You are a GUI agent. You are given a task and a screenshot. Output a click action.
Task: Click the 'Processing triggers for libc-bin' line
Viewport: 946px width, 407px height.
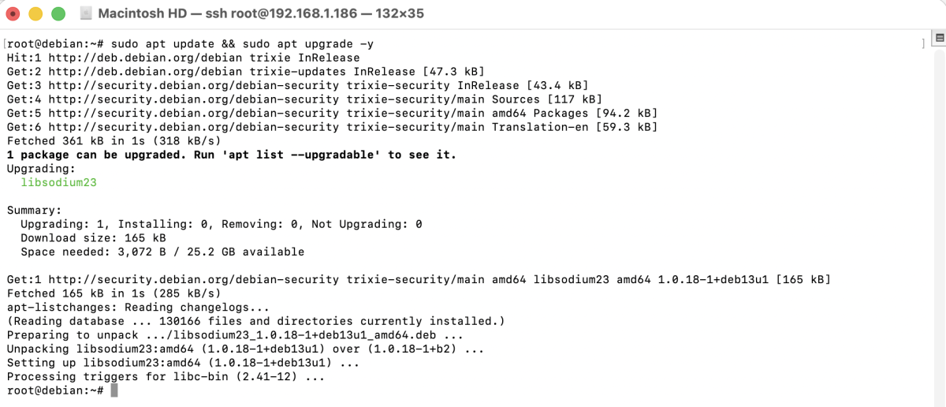click(x=166, y=377)
